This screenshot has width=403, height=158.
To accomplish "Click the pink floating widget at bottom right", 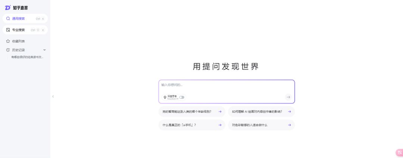I will 399,152.
